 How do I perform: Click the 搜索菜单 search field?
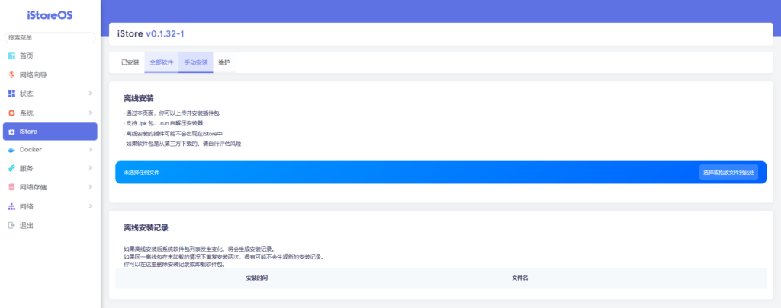click(x=50, y=37)
